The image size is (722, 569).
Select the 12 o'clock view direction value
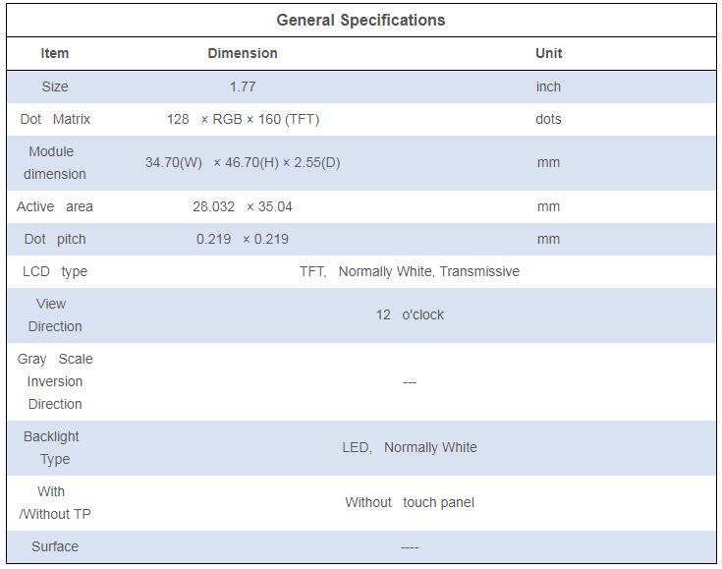point(410,314)
